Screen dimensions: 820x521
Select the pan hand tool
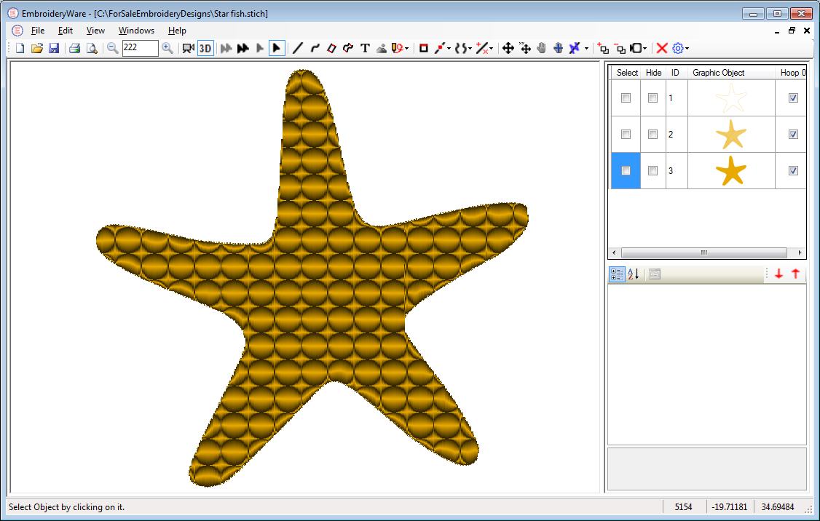541,48
